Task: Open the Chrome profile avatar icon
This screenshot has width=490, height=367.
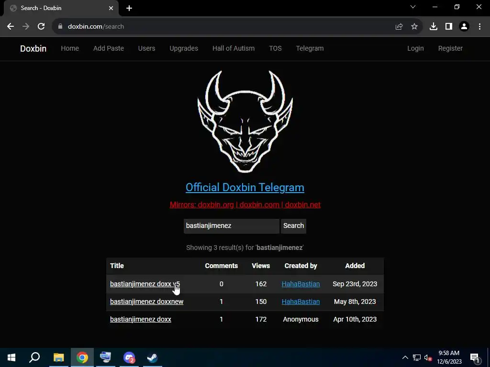Action: (x=464, y=27)
